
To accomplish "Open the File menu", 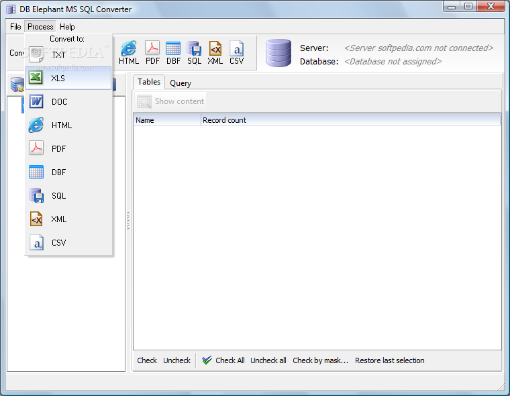I will (x=15, y=27).
